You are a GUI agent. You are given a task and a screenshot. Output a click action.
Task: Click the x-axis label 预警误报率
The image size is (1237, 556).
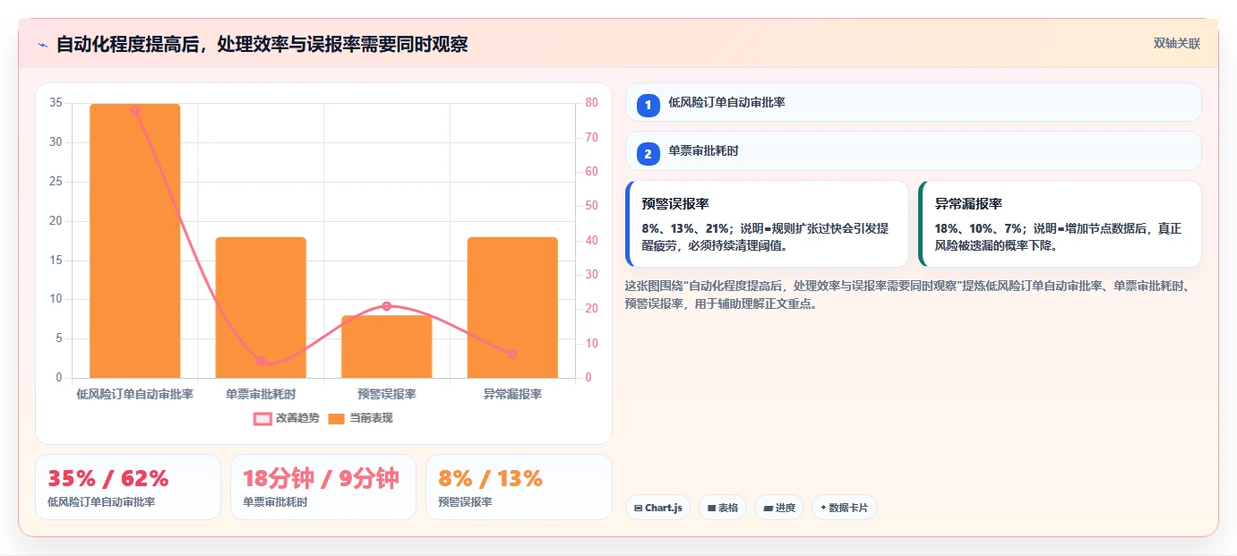click(x=387, y=394)
